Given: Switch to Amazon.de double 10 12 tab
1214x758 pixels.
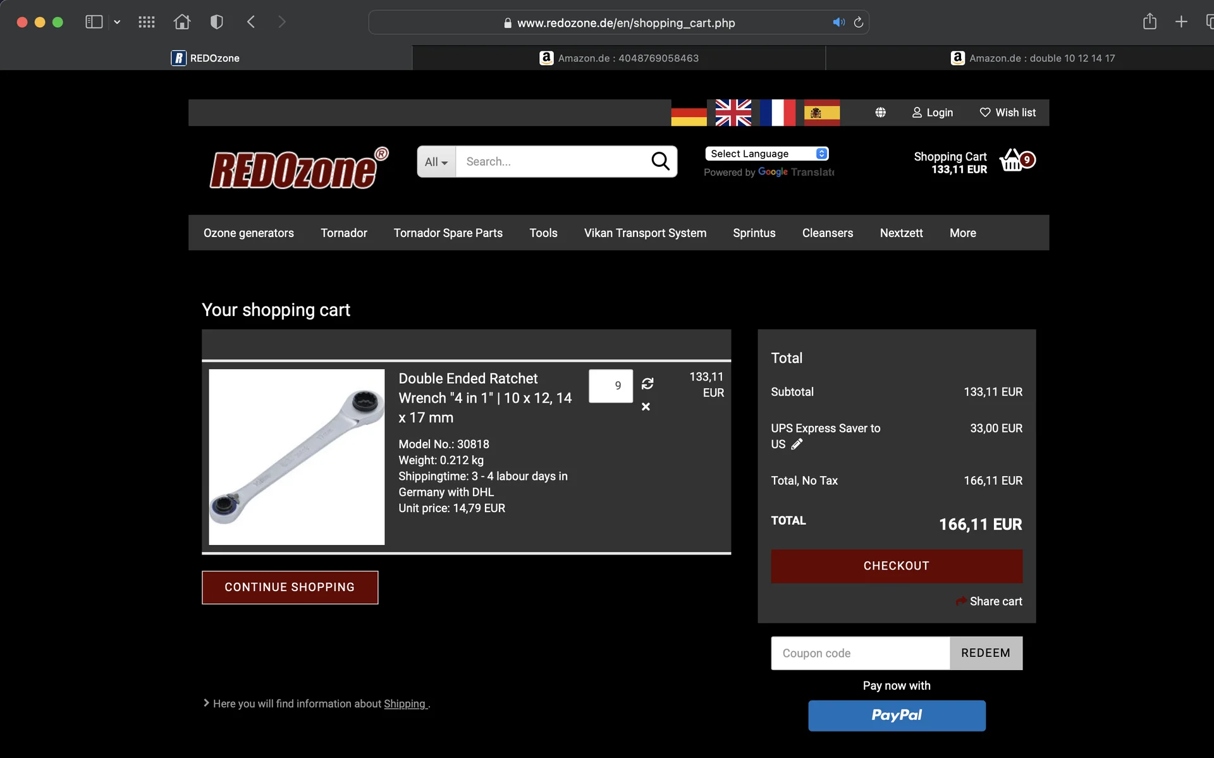Looking at the screenshot, I should click(x=1033, y=58).
